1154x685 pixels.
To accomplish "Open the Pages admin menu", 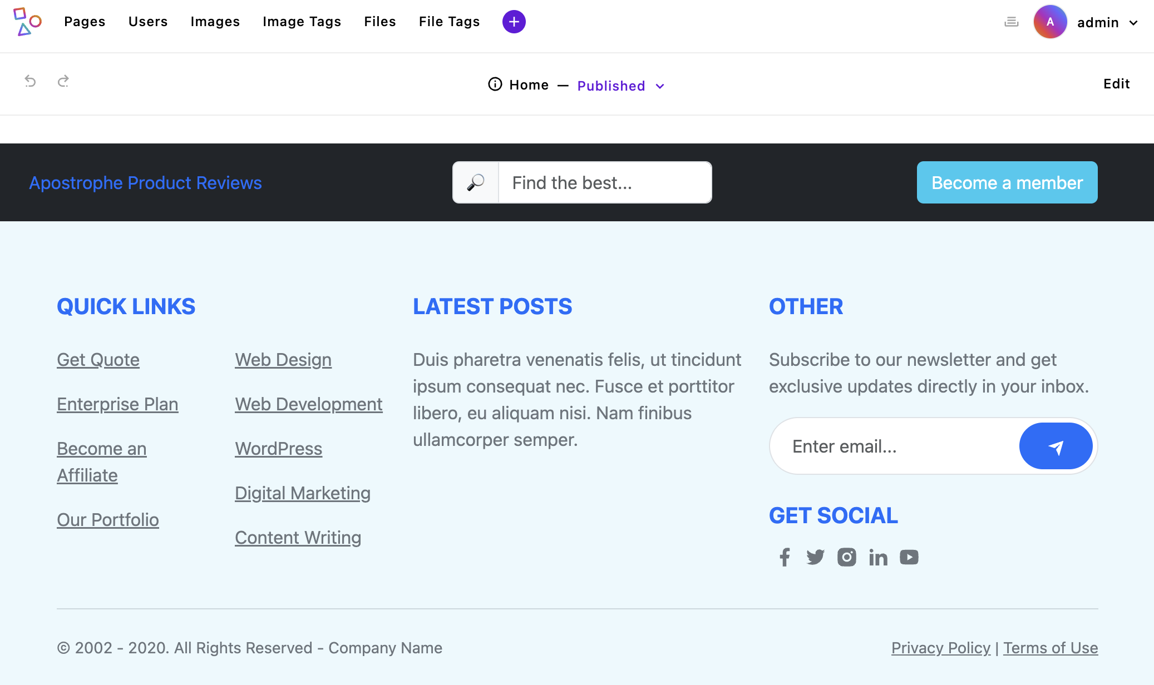I will tap(85, 22).
